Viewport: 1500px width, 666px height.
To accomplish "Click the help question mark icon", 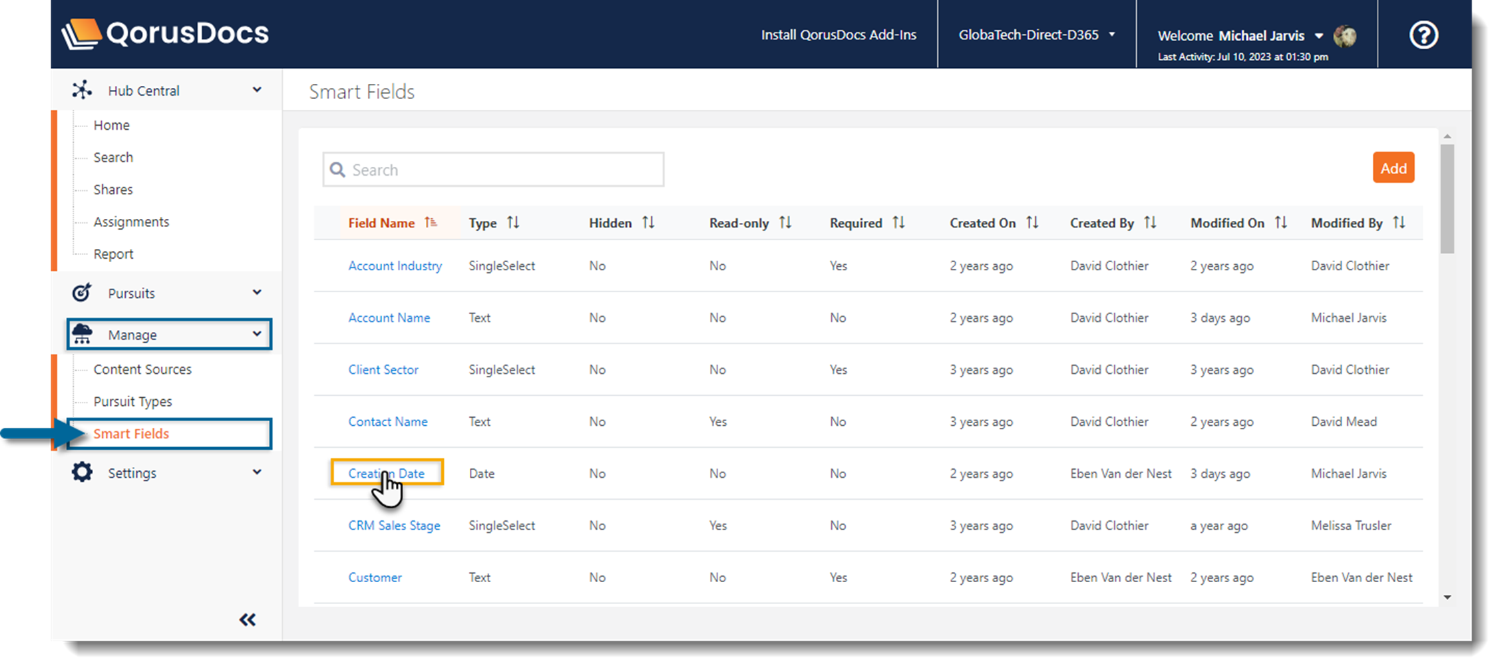I will coord(1423,35).
